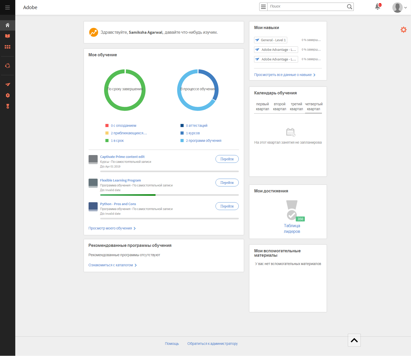
Task: Click the scroll-to-top arrow button
Action: tap(354, 340)
